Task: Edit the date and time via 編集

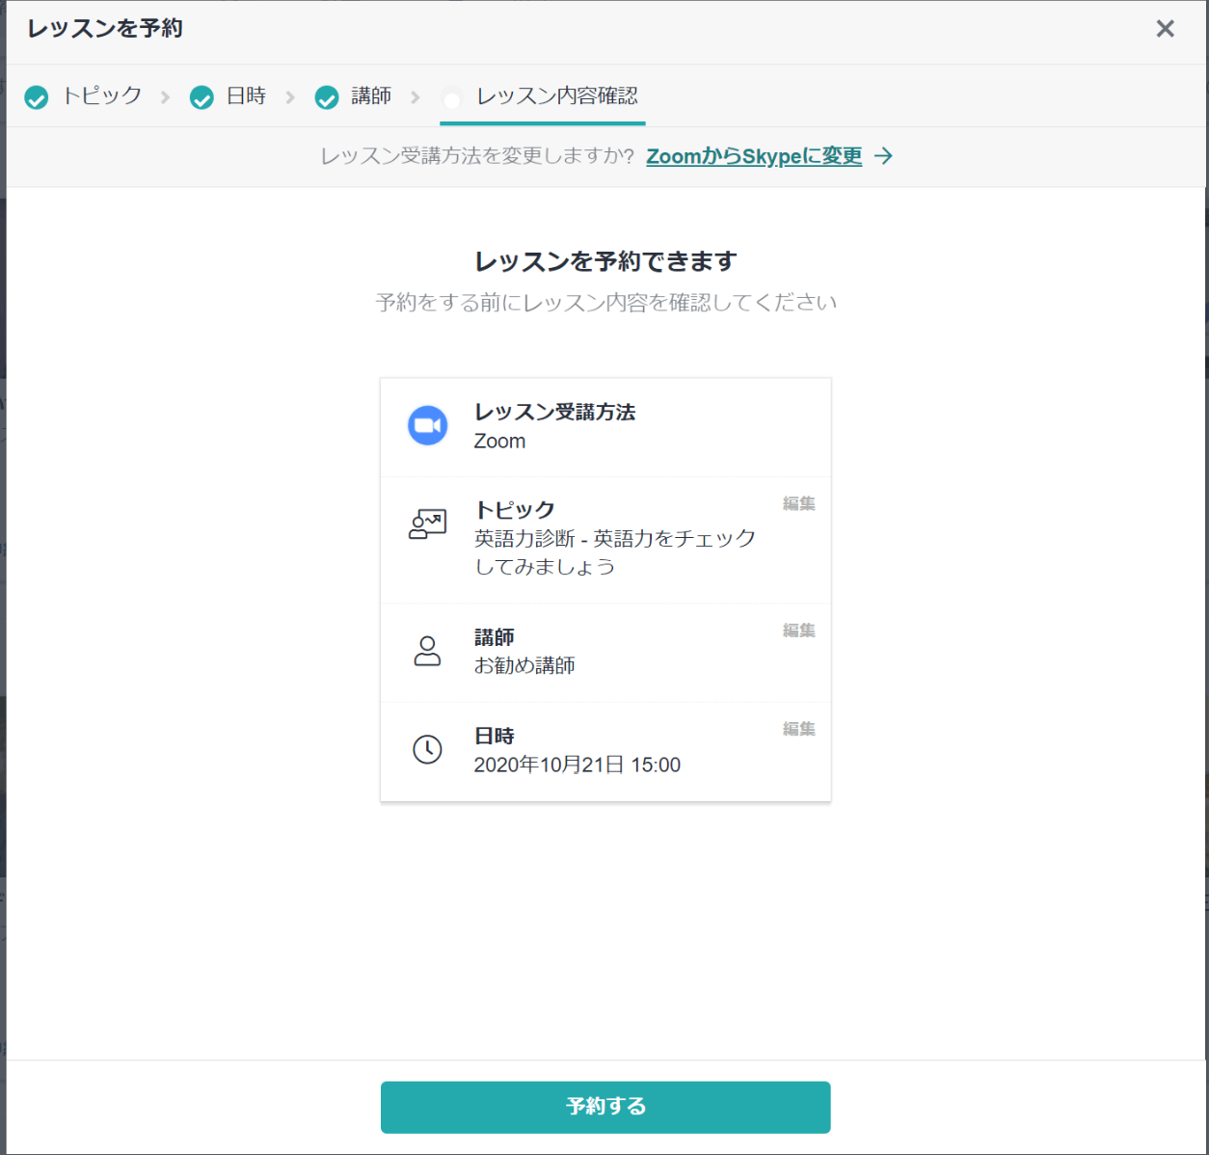Action: point(798,729)
